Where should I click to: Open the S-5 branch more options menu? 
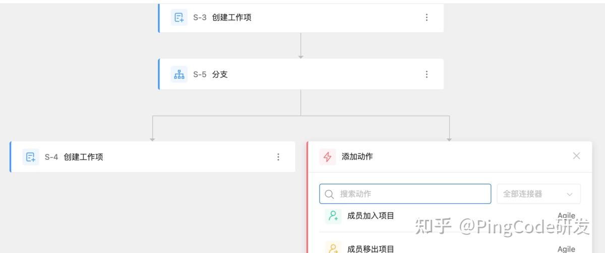click(x=427, y=74)
